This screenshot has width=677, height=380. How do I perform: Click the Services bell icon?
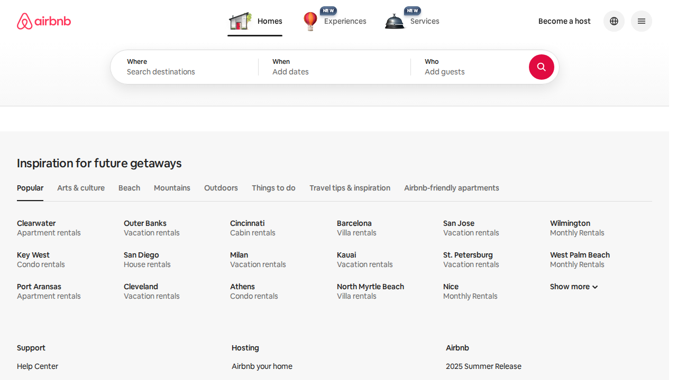(x=395, y=22)
